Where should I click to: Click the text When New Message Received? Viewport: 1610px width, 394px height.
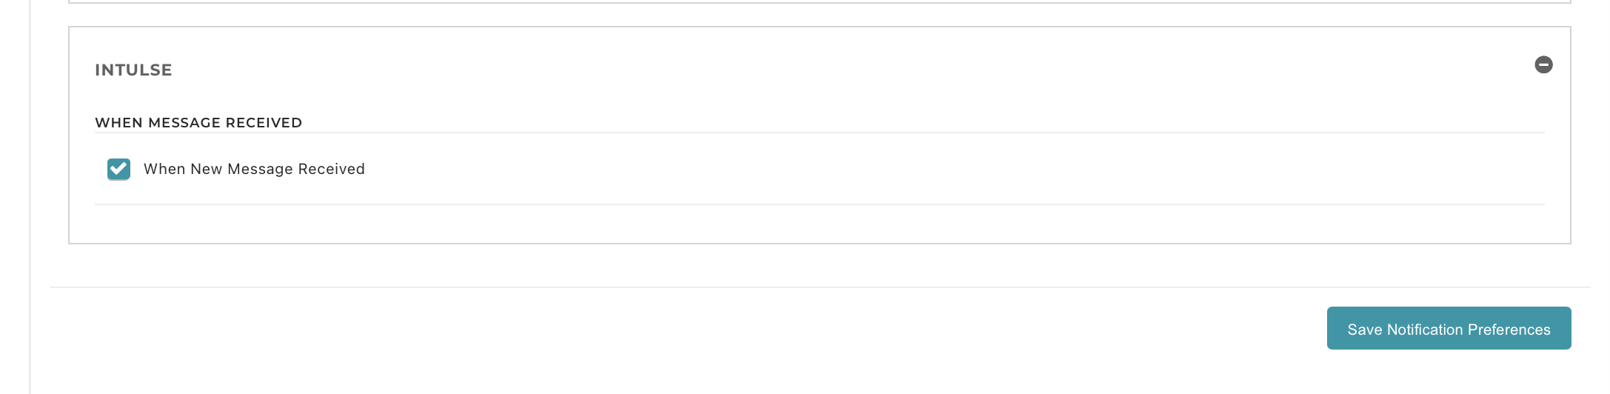254,169
